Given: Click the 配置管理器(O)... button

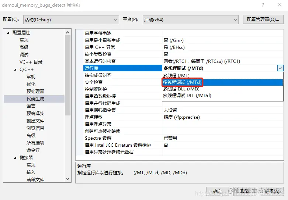Looking at the screenshot, I should tap(263, 19).
